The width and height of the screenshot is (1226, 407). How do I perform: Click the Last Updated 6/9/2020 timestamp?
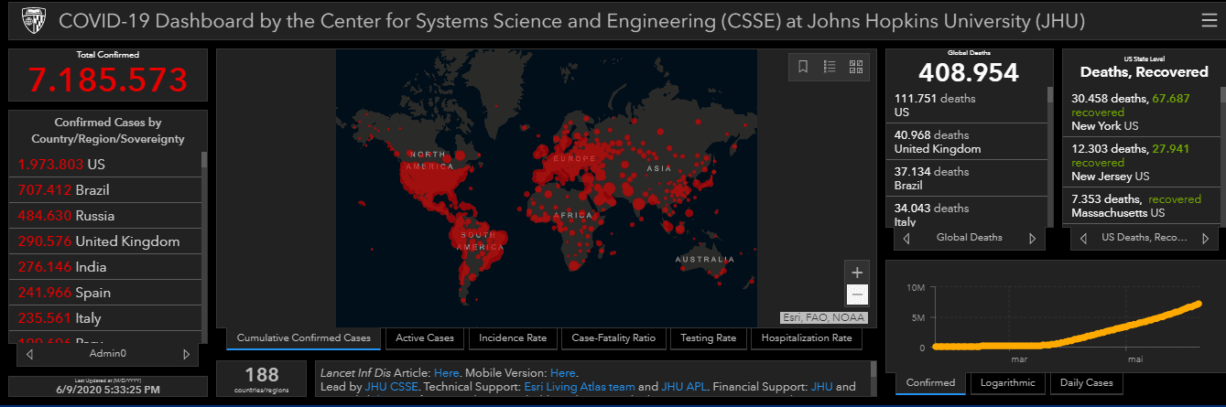(108, 388)
